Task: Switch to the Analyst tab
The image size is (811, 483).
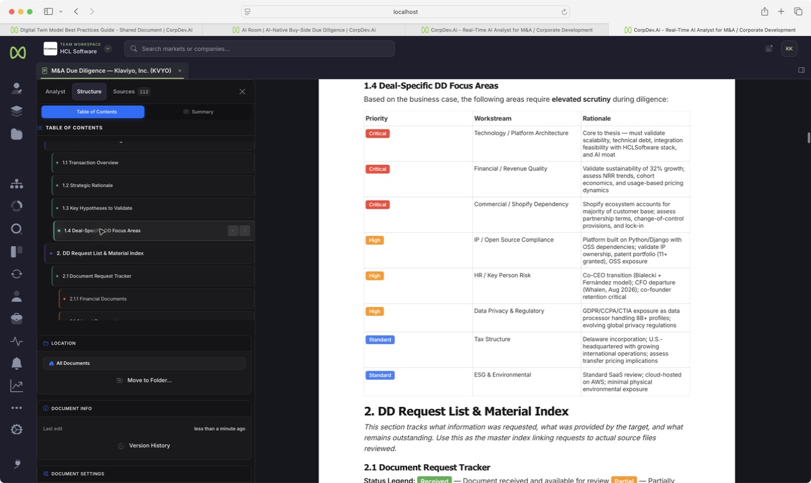Action: (55, 92)
